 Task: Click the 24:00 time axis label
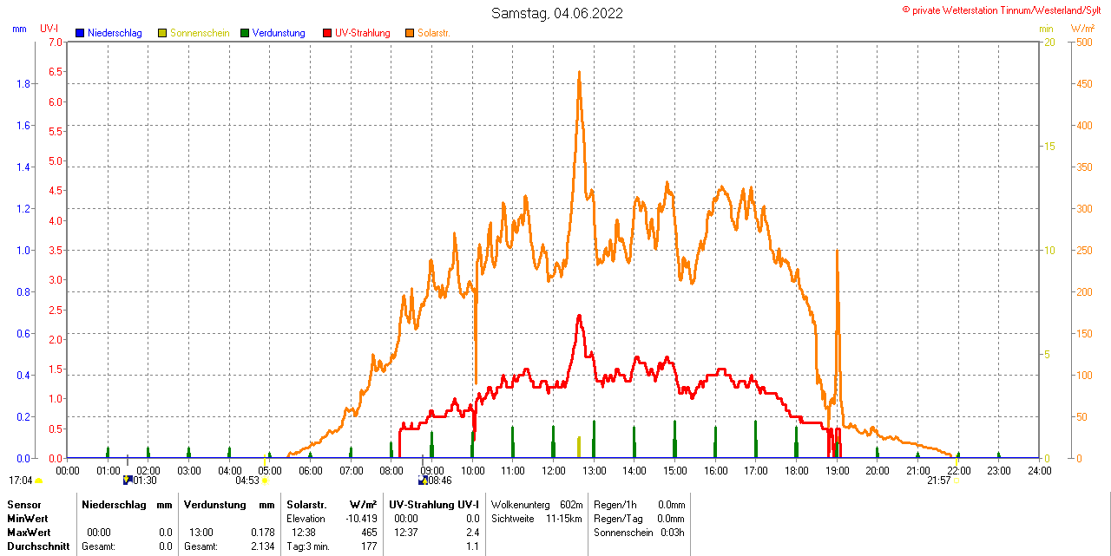1039,470
